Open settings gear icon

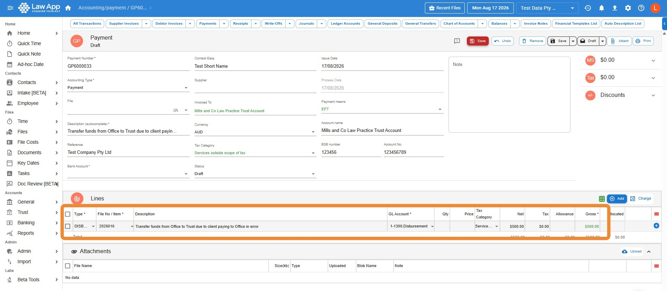[628, 8]
